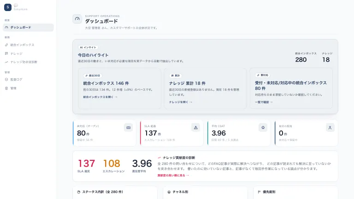
Task: Open 監査ログ sidebar item
Action: [x=28, y=79]
